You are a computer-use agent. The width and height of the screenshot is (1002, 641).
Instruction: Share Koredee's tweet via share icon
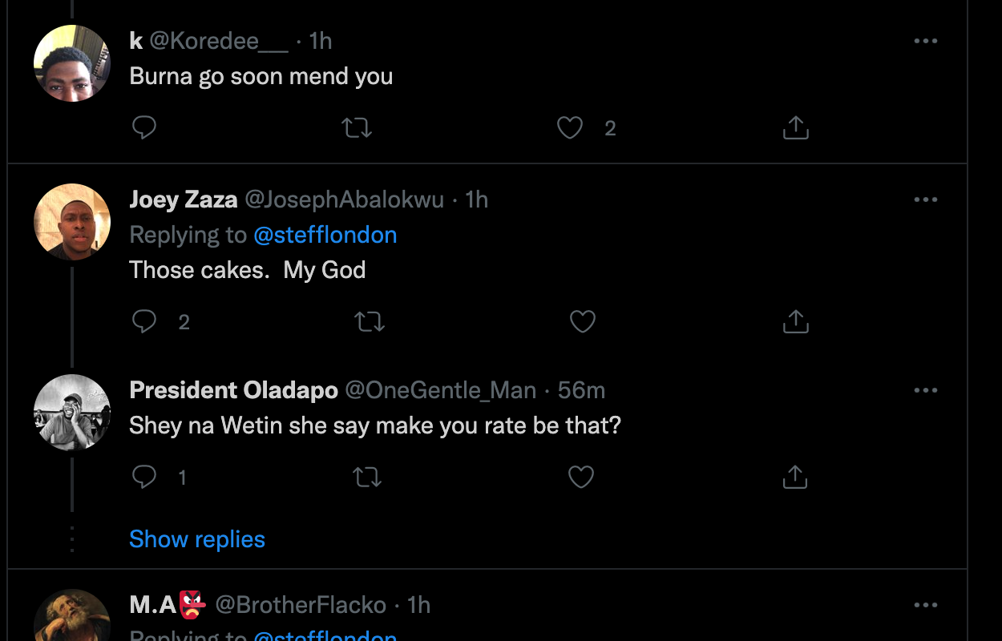(x=795, y=127)
